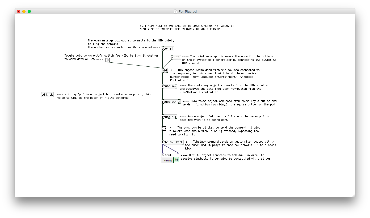Click the EDIT MODE warning comment text
The image size is (370, 218).
click(x=187, y=28)
